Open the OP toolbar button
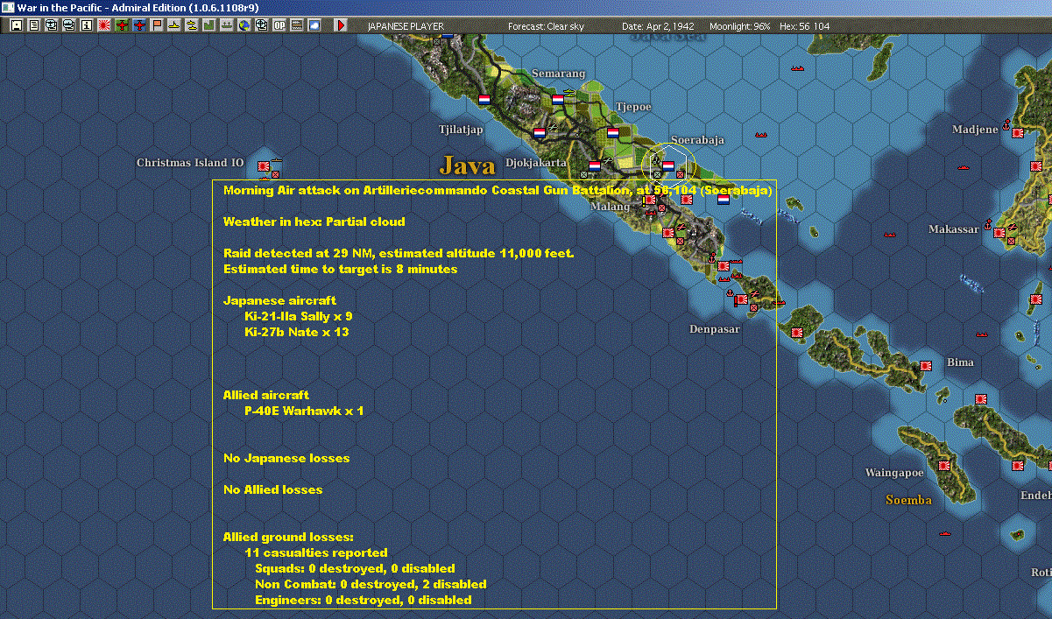The height and width of the screenshot is (619, 1052). (279, 25)
